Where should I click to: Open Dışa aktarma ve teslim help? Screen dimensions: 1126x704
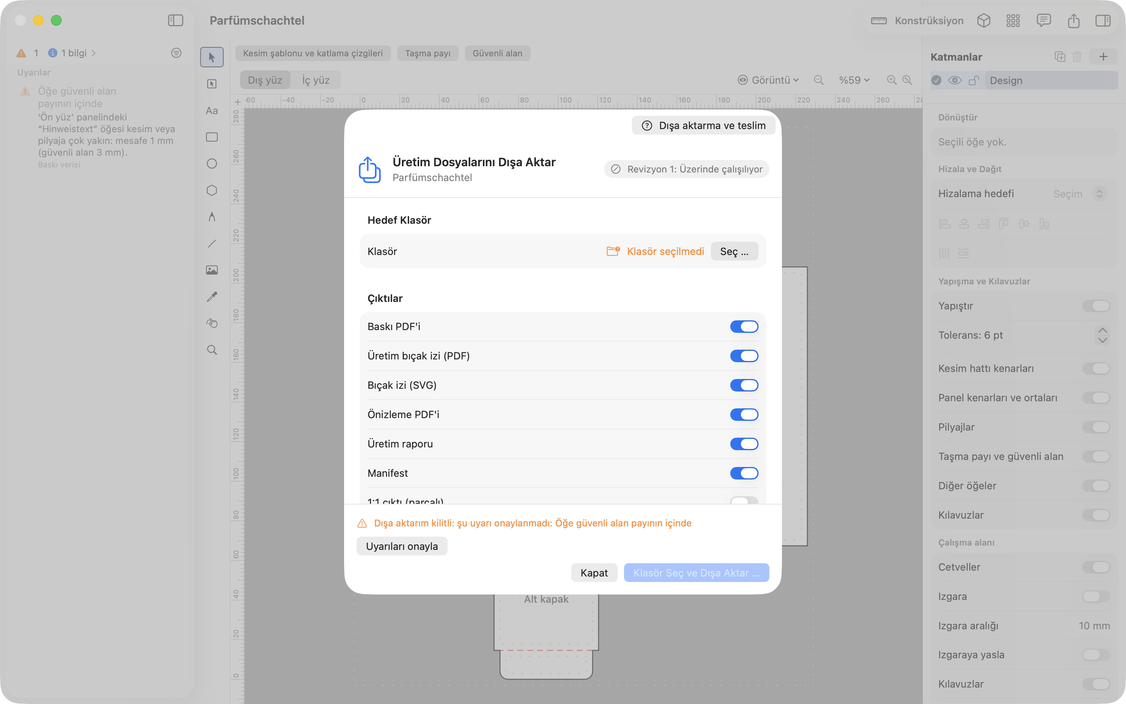click(x=703, y=125)
